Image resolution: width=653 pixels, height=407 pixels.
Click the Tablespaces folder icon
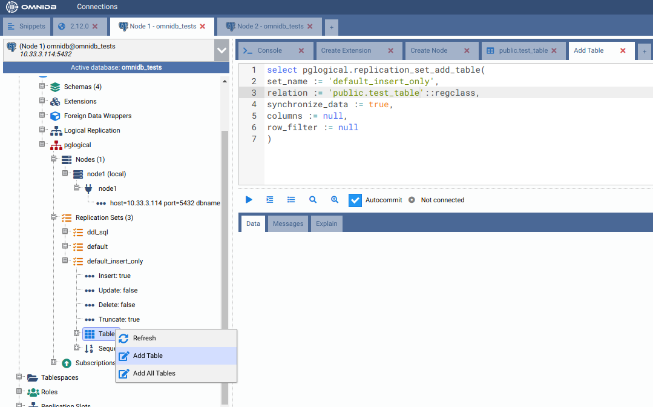coord(33,378)
